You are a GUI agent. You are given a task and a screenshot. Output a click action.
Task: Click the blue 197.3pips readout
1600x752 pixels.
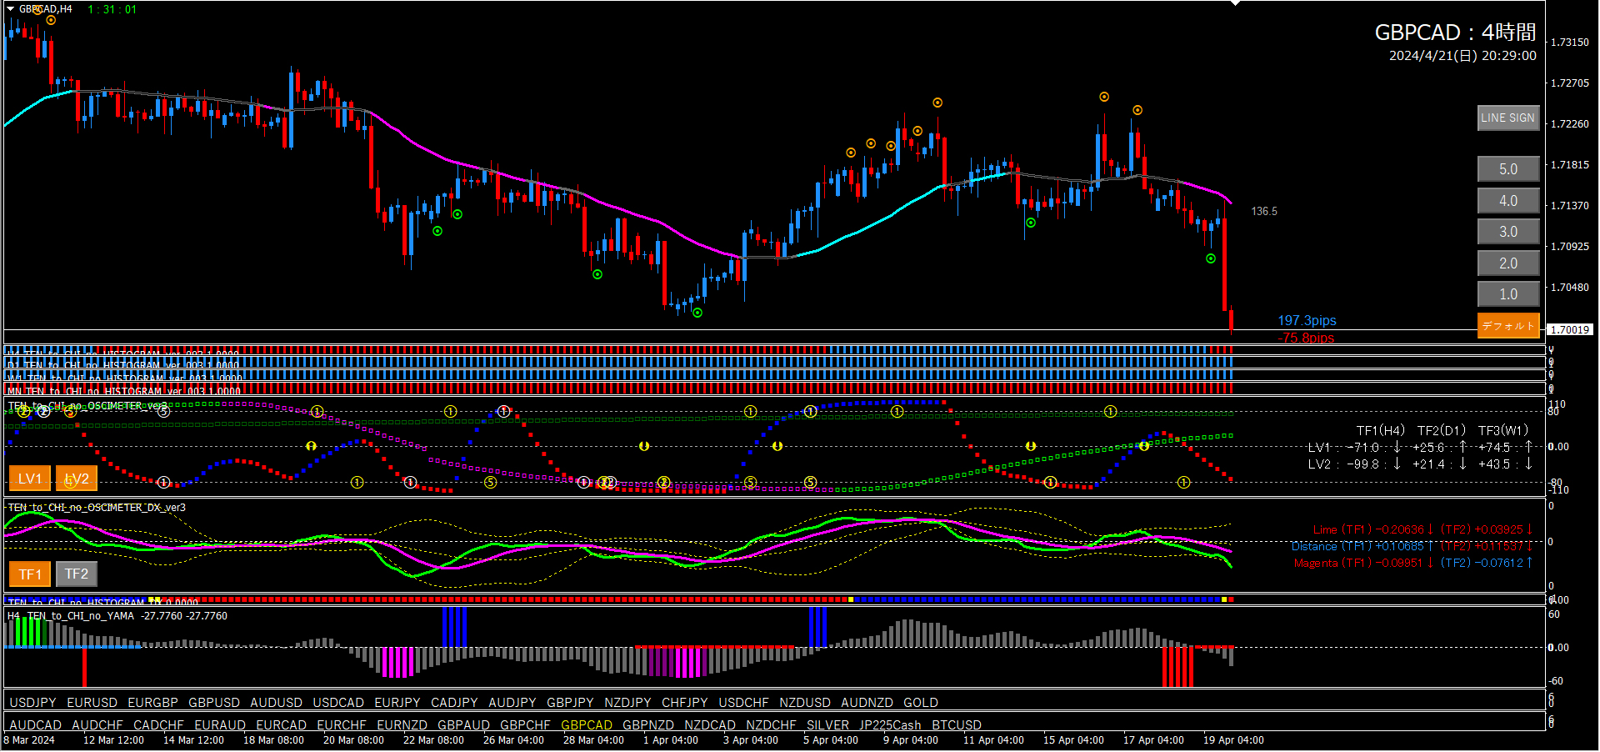1307,321
